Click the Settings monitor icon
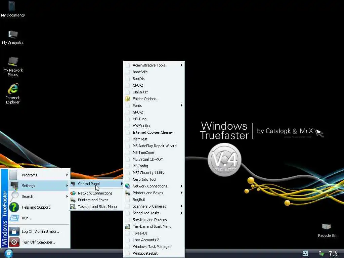344x258 pixels. click(14, 185)
